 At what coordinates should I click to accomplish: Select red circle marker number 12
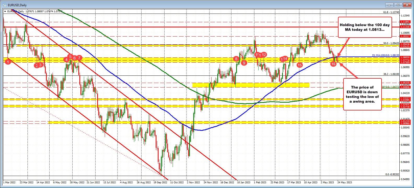(264, 55)
